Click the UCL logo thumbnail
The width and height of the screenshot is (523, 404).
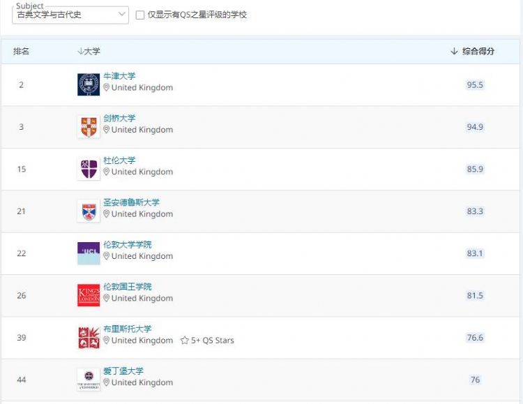89,253
